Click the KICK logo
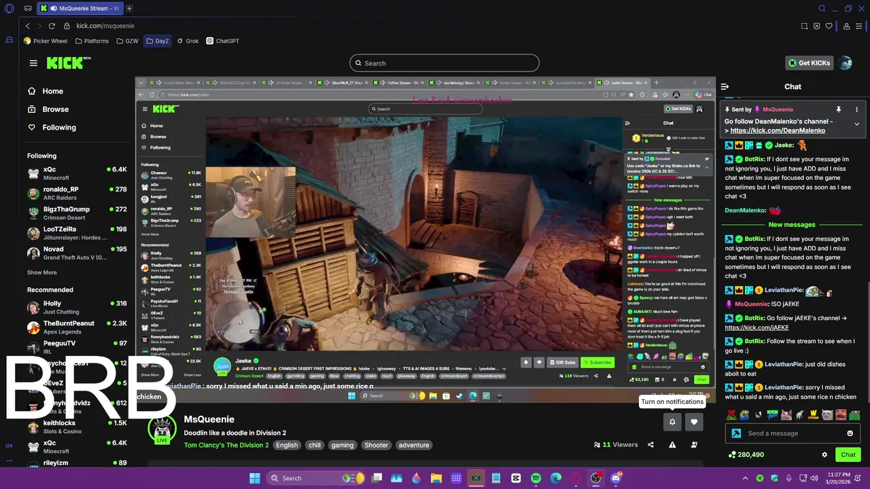 pos(68,62)
